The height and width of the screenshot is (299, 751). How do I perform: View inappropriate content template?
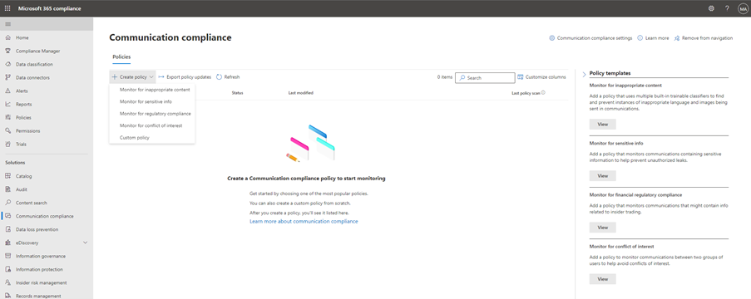(x=602, y=125)
